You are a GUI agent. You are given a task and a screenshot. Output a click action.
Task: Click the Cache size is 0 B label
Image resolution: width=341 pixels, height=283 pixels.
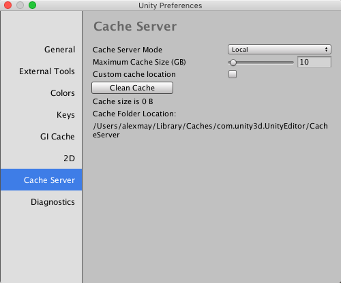123,101
